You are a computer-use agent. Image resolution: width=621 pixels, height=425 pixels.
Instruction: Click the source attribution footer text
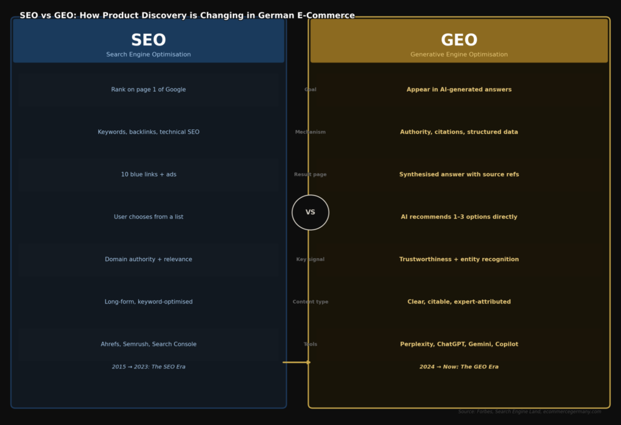click(x=529, y=412)
